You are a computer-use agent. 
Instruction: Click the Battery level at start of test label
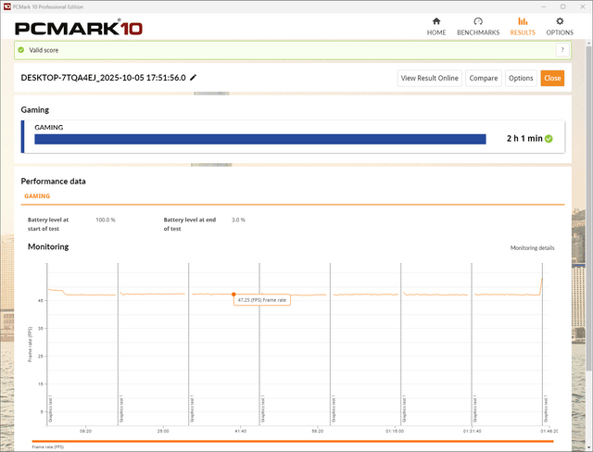point(48,224)
